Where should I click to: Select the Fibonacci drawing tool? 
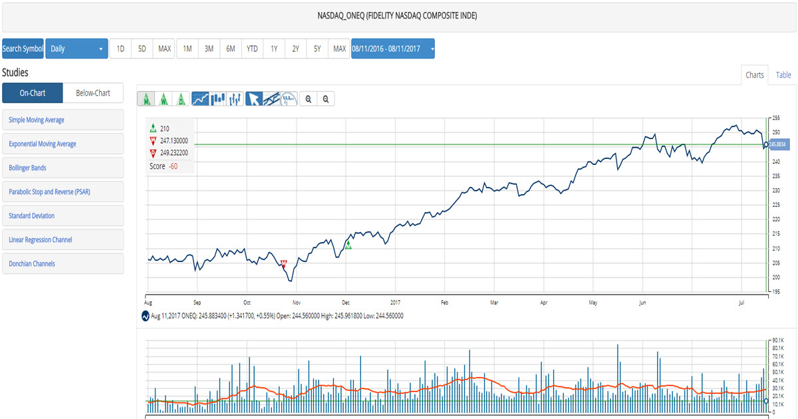click(289, 99)
